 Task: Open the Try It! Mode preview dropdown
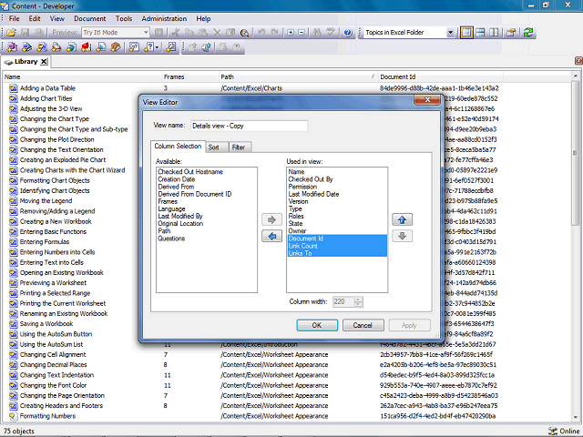[146, 33]
